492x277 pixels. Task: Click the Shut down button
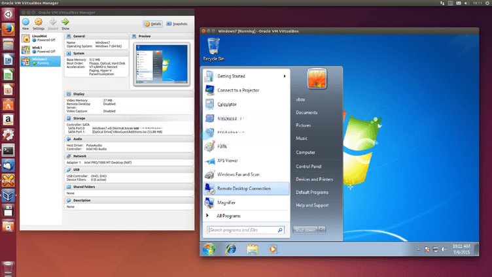[305, 230]
